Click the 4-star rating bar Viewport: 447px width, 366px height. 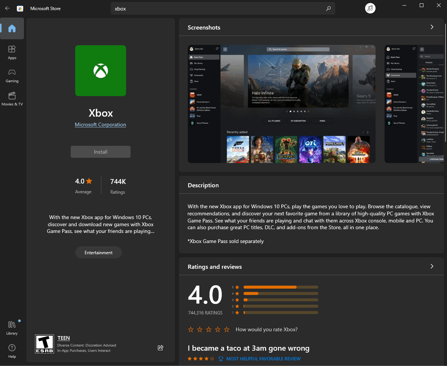281,293
